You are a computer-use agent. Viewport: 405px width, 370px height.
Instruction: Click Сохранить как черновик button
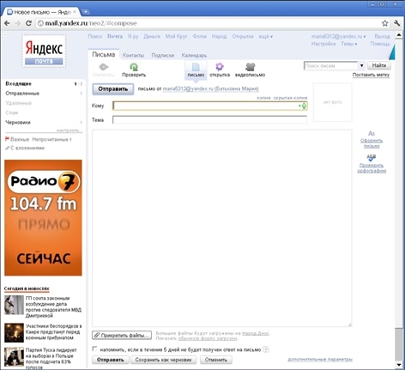pyautogui.click(x=163, y=360)
